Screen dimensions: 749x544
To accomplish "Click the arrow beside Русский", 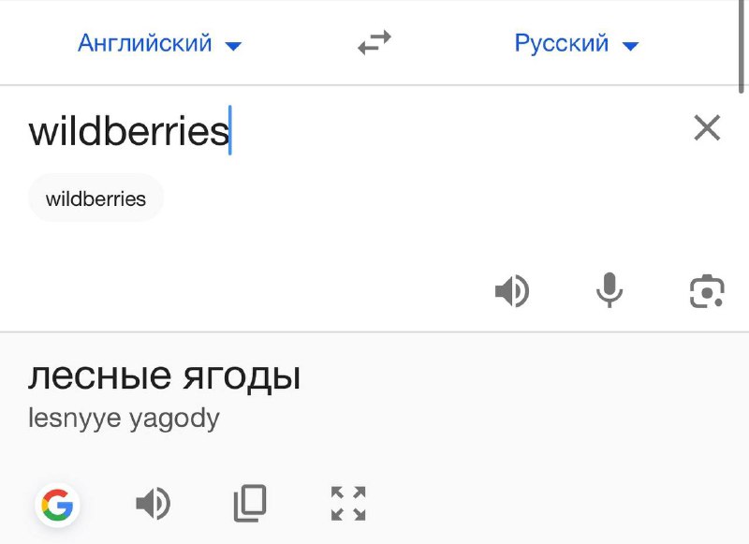I will 630,45.
